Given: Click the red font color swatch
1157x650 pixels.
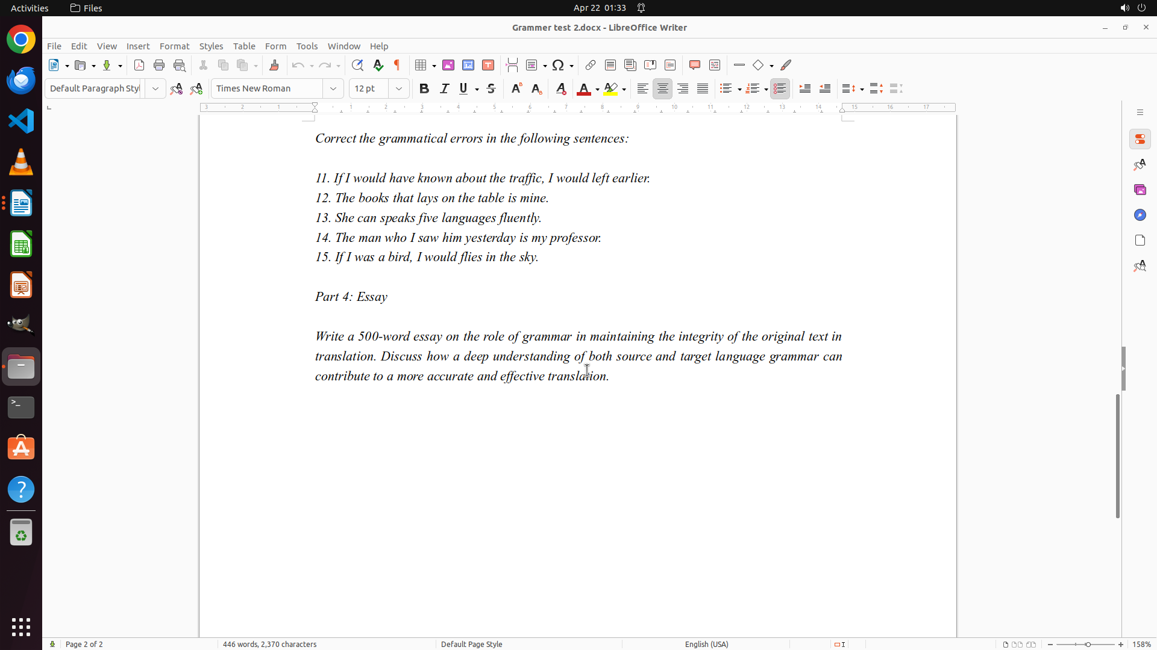Looking at the screenshot, I should pyautogui.click(x=583, y=89).
